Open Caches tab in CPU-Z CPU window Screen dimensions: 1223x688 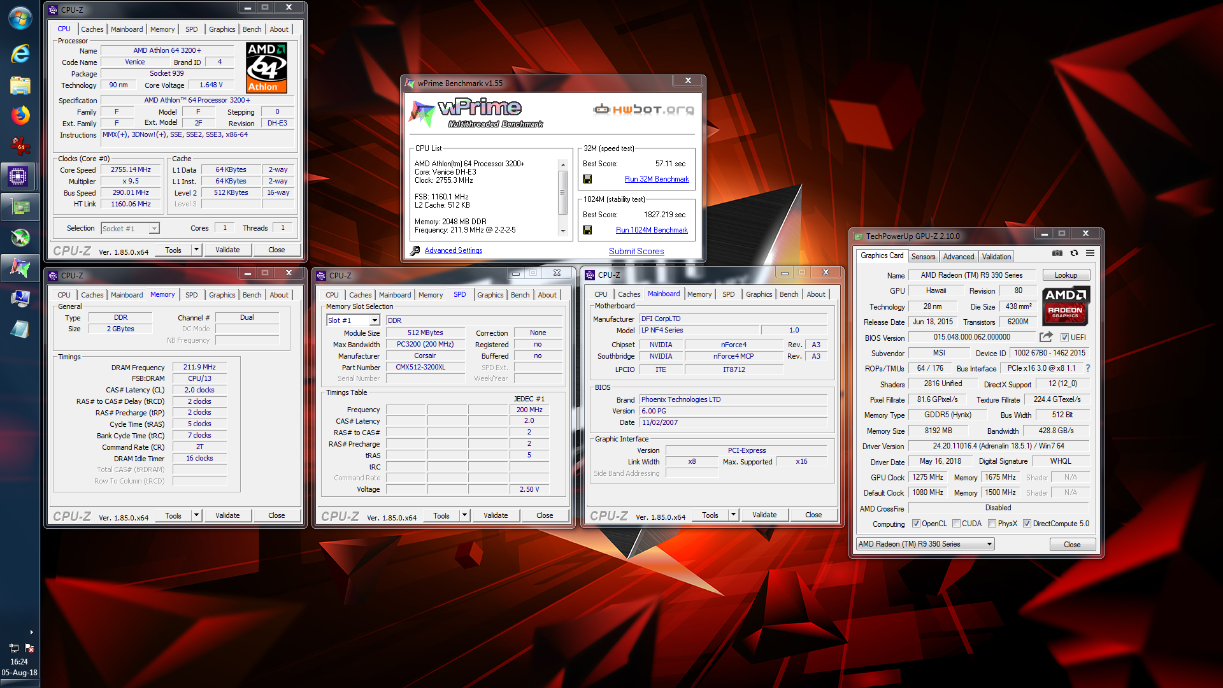92,29
